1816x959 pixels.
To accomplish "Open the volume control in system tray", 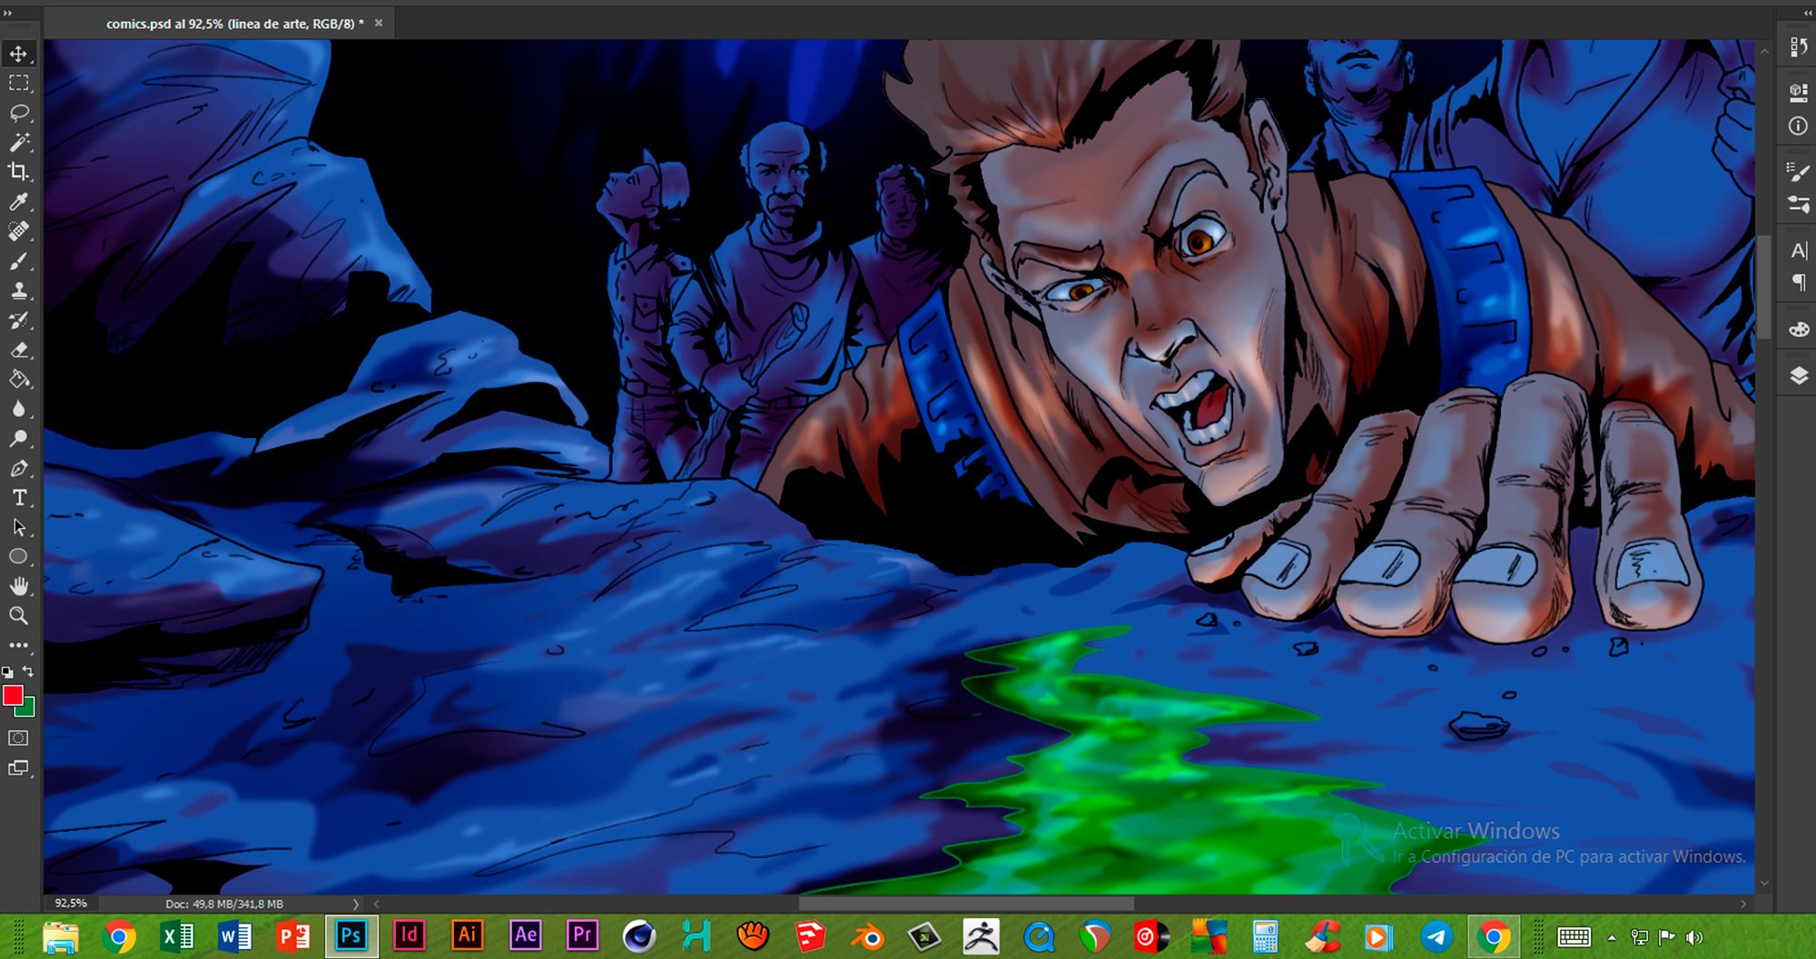I will (x=1694, y=937).
